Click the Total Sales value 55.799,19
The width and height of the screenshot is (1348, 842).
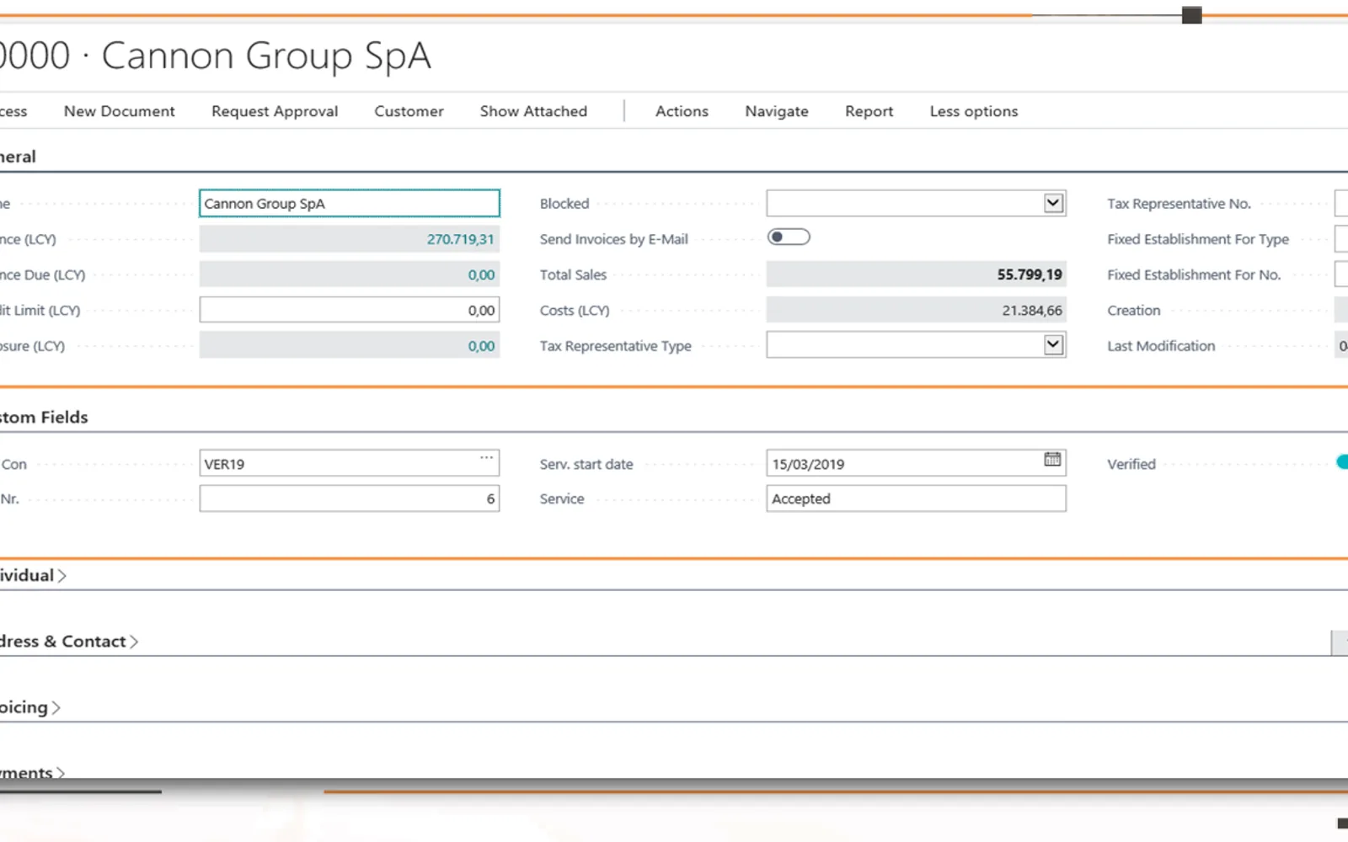(x=1030, y=274)
